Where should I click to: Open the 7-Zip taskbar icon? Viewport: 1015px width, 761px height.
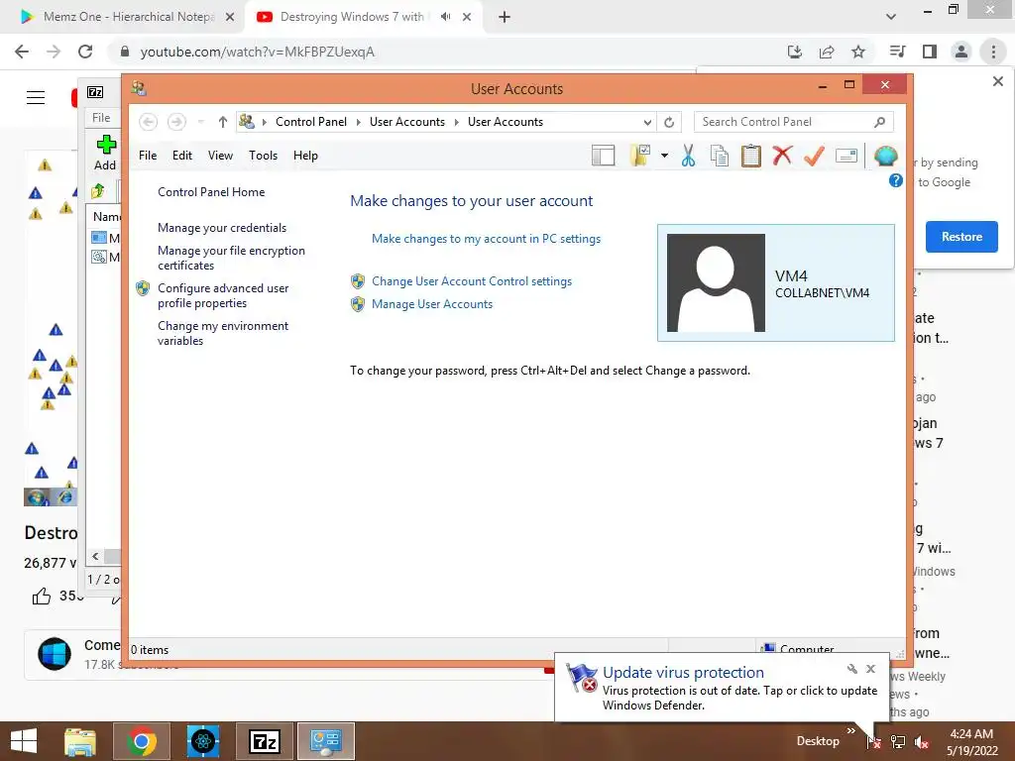point(265,741)
